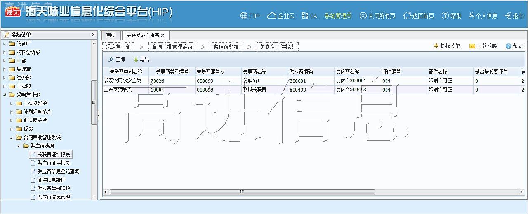Image resolution: width=528 pixels, height=214 pixels.
Task: Sort by 关联商编号 column header
Action: pyautogui.click(x=210, y=71)
